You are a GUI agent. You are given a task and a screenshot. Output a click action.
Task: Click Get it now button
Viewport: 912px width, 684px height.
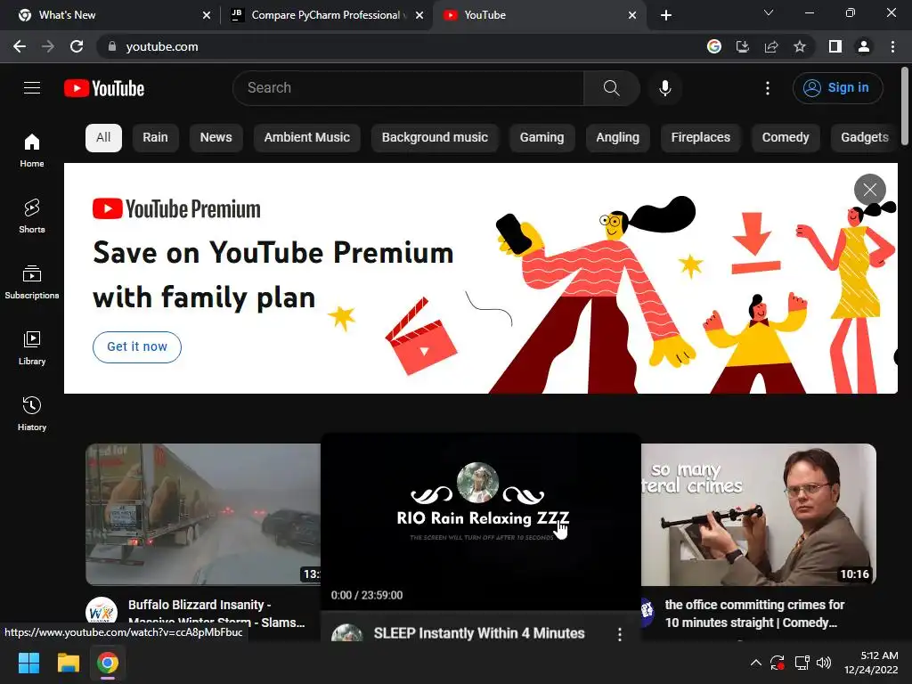[136, 346]
